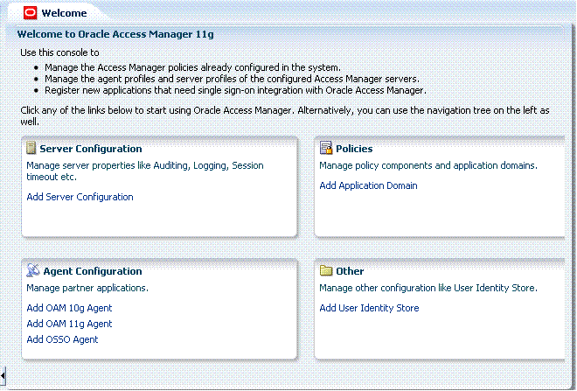This screenshot has width=577, height=391.
Task: Open the Add Server Configuration link
Action: pyautogui.click(x=80, y=197)
